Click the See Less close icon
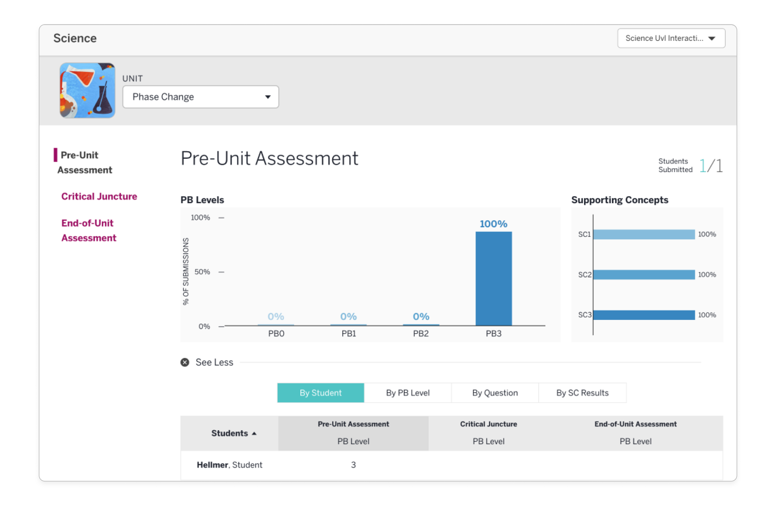 point(185,362)
